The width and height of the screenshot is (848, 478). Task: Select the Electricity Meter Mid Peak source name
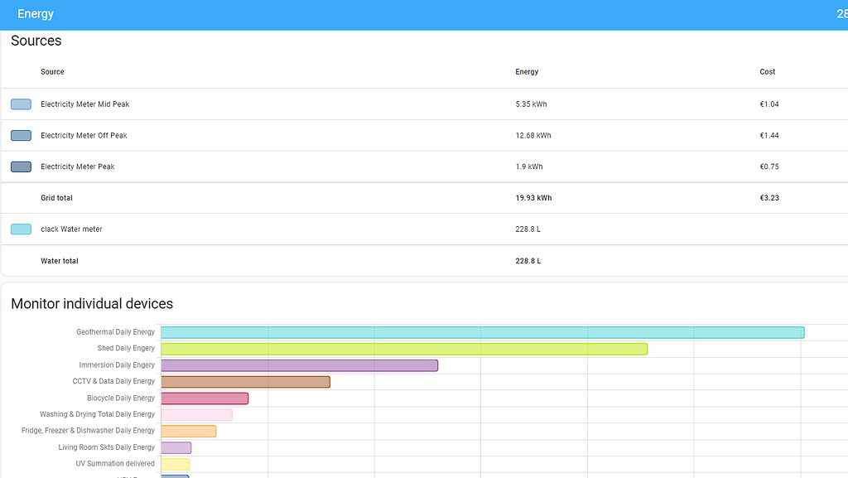coord(85,104)
